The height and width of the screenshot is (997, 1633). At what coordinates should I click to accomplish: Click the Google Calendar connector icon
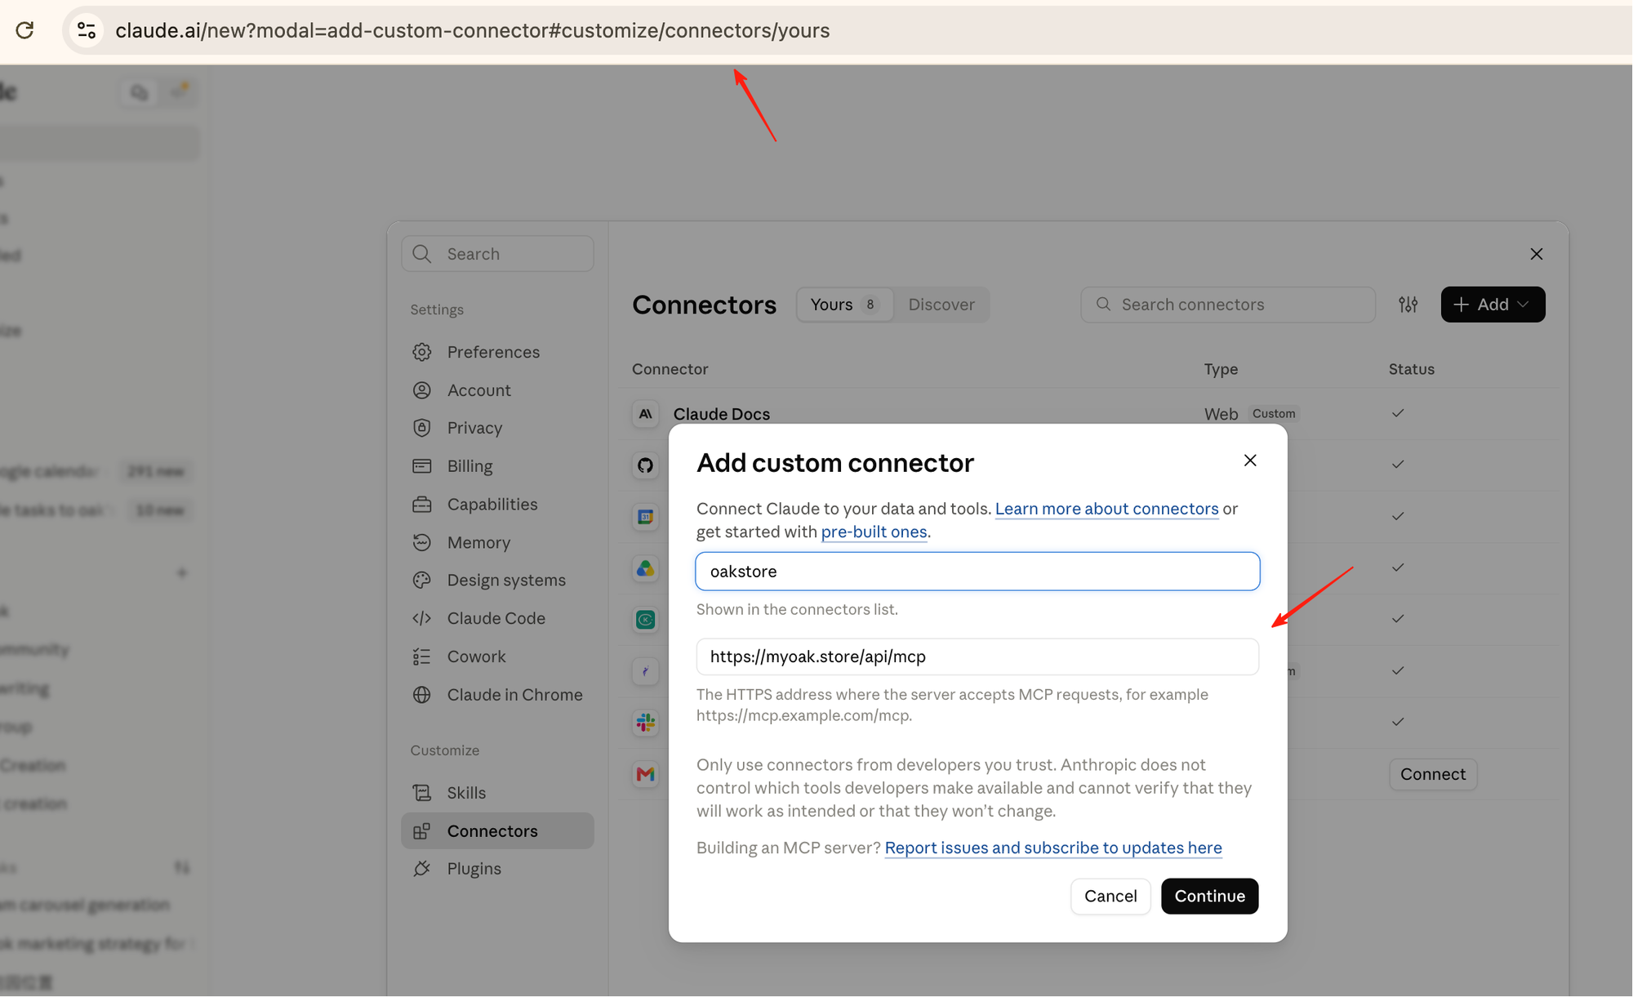645,517
